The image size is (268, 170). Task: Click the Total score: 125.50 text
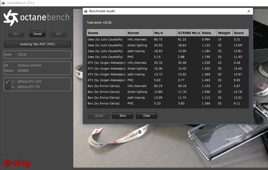(x=99, y=22)
